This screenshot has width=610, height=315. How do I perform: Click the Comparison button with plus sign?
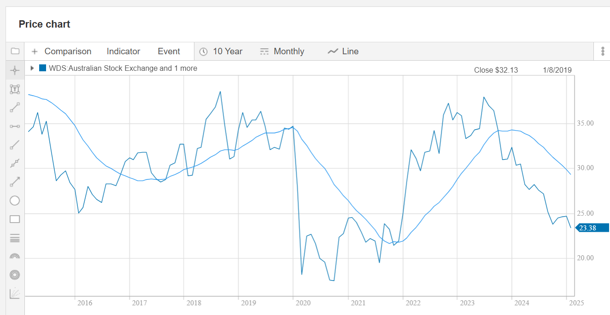61,52
